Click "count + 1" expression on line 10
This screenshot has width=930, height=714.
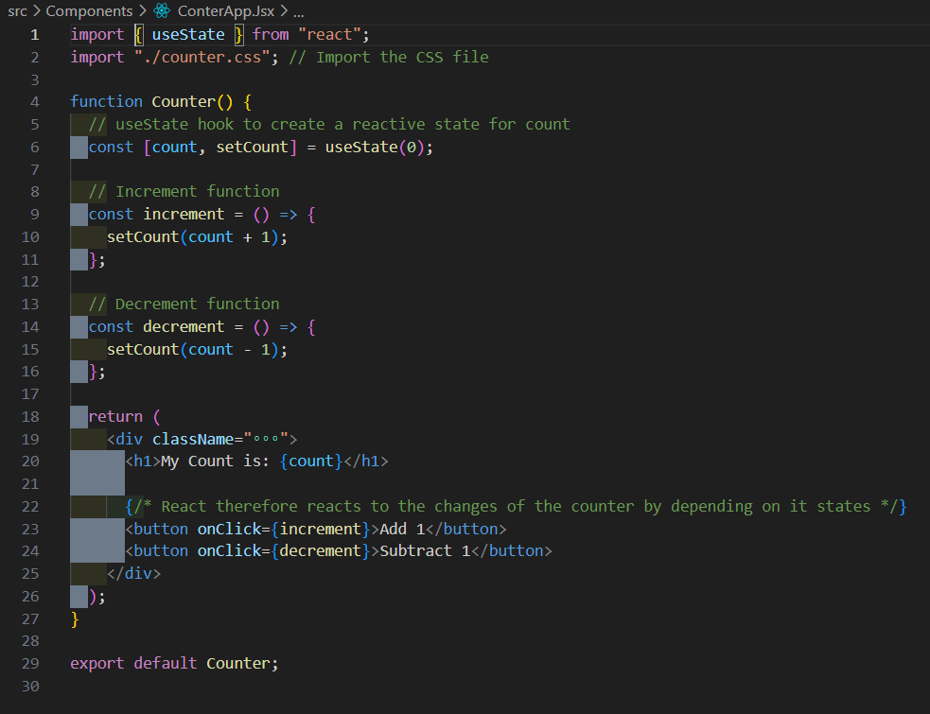[x=229, y=236]
